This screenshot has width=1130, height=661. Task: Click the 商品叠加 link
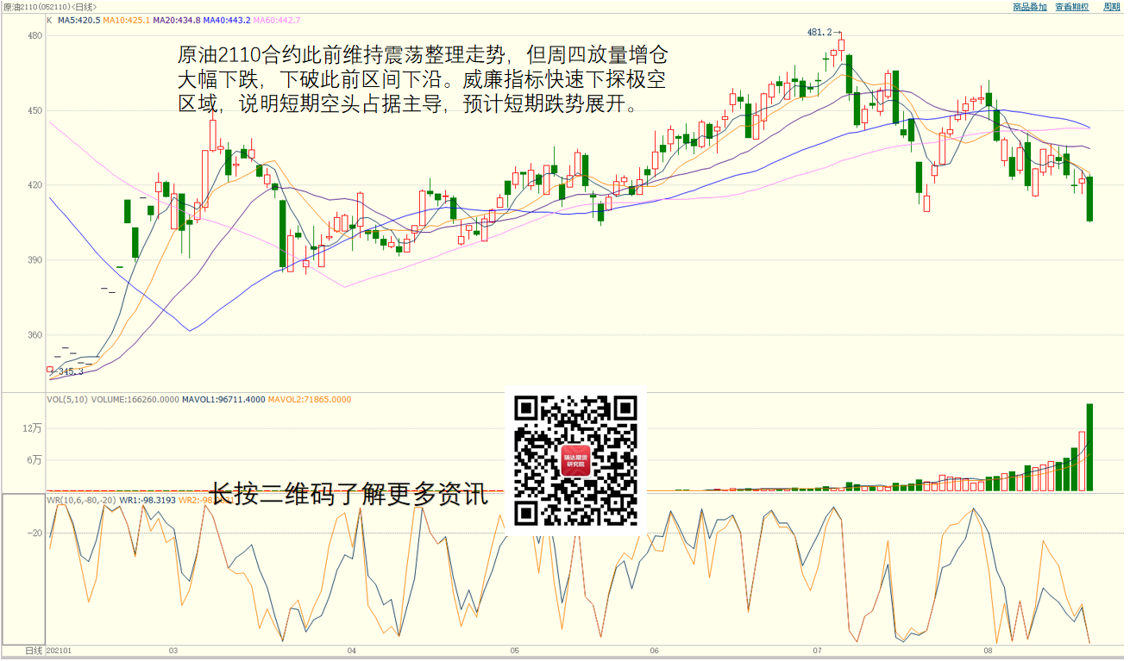click(1030, 7)
